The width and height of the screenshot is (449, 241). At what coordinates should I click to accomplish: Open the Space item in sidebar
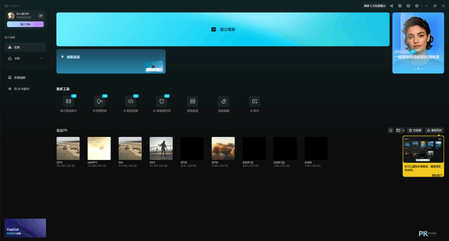25,59
